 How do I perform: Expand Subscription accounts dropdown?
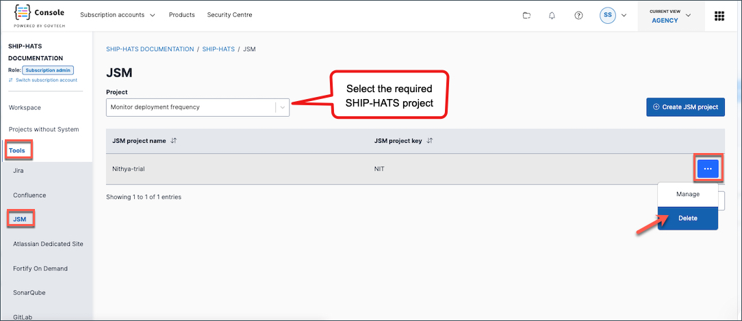(x=118, y=14)
